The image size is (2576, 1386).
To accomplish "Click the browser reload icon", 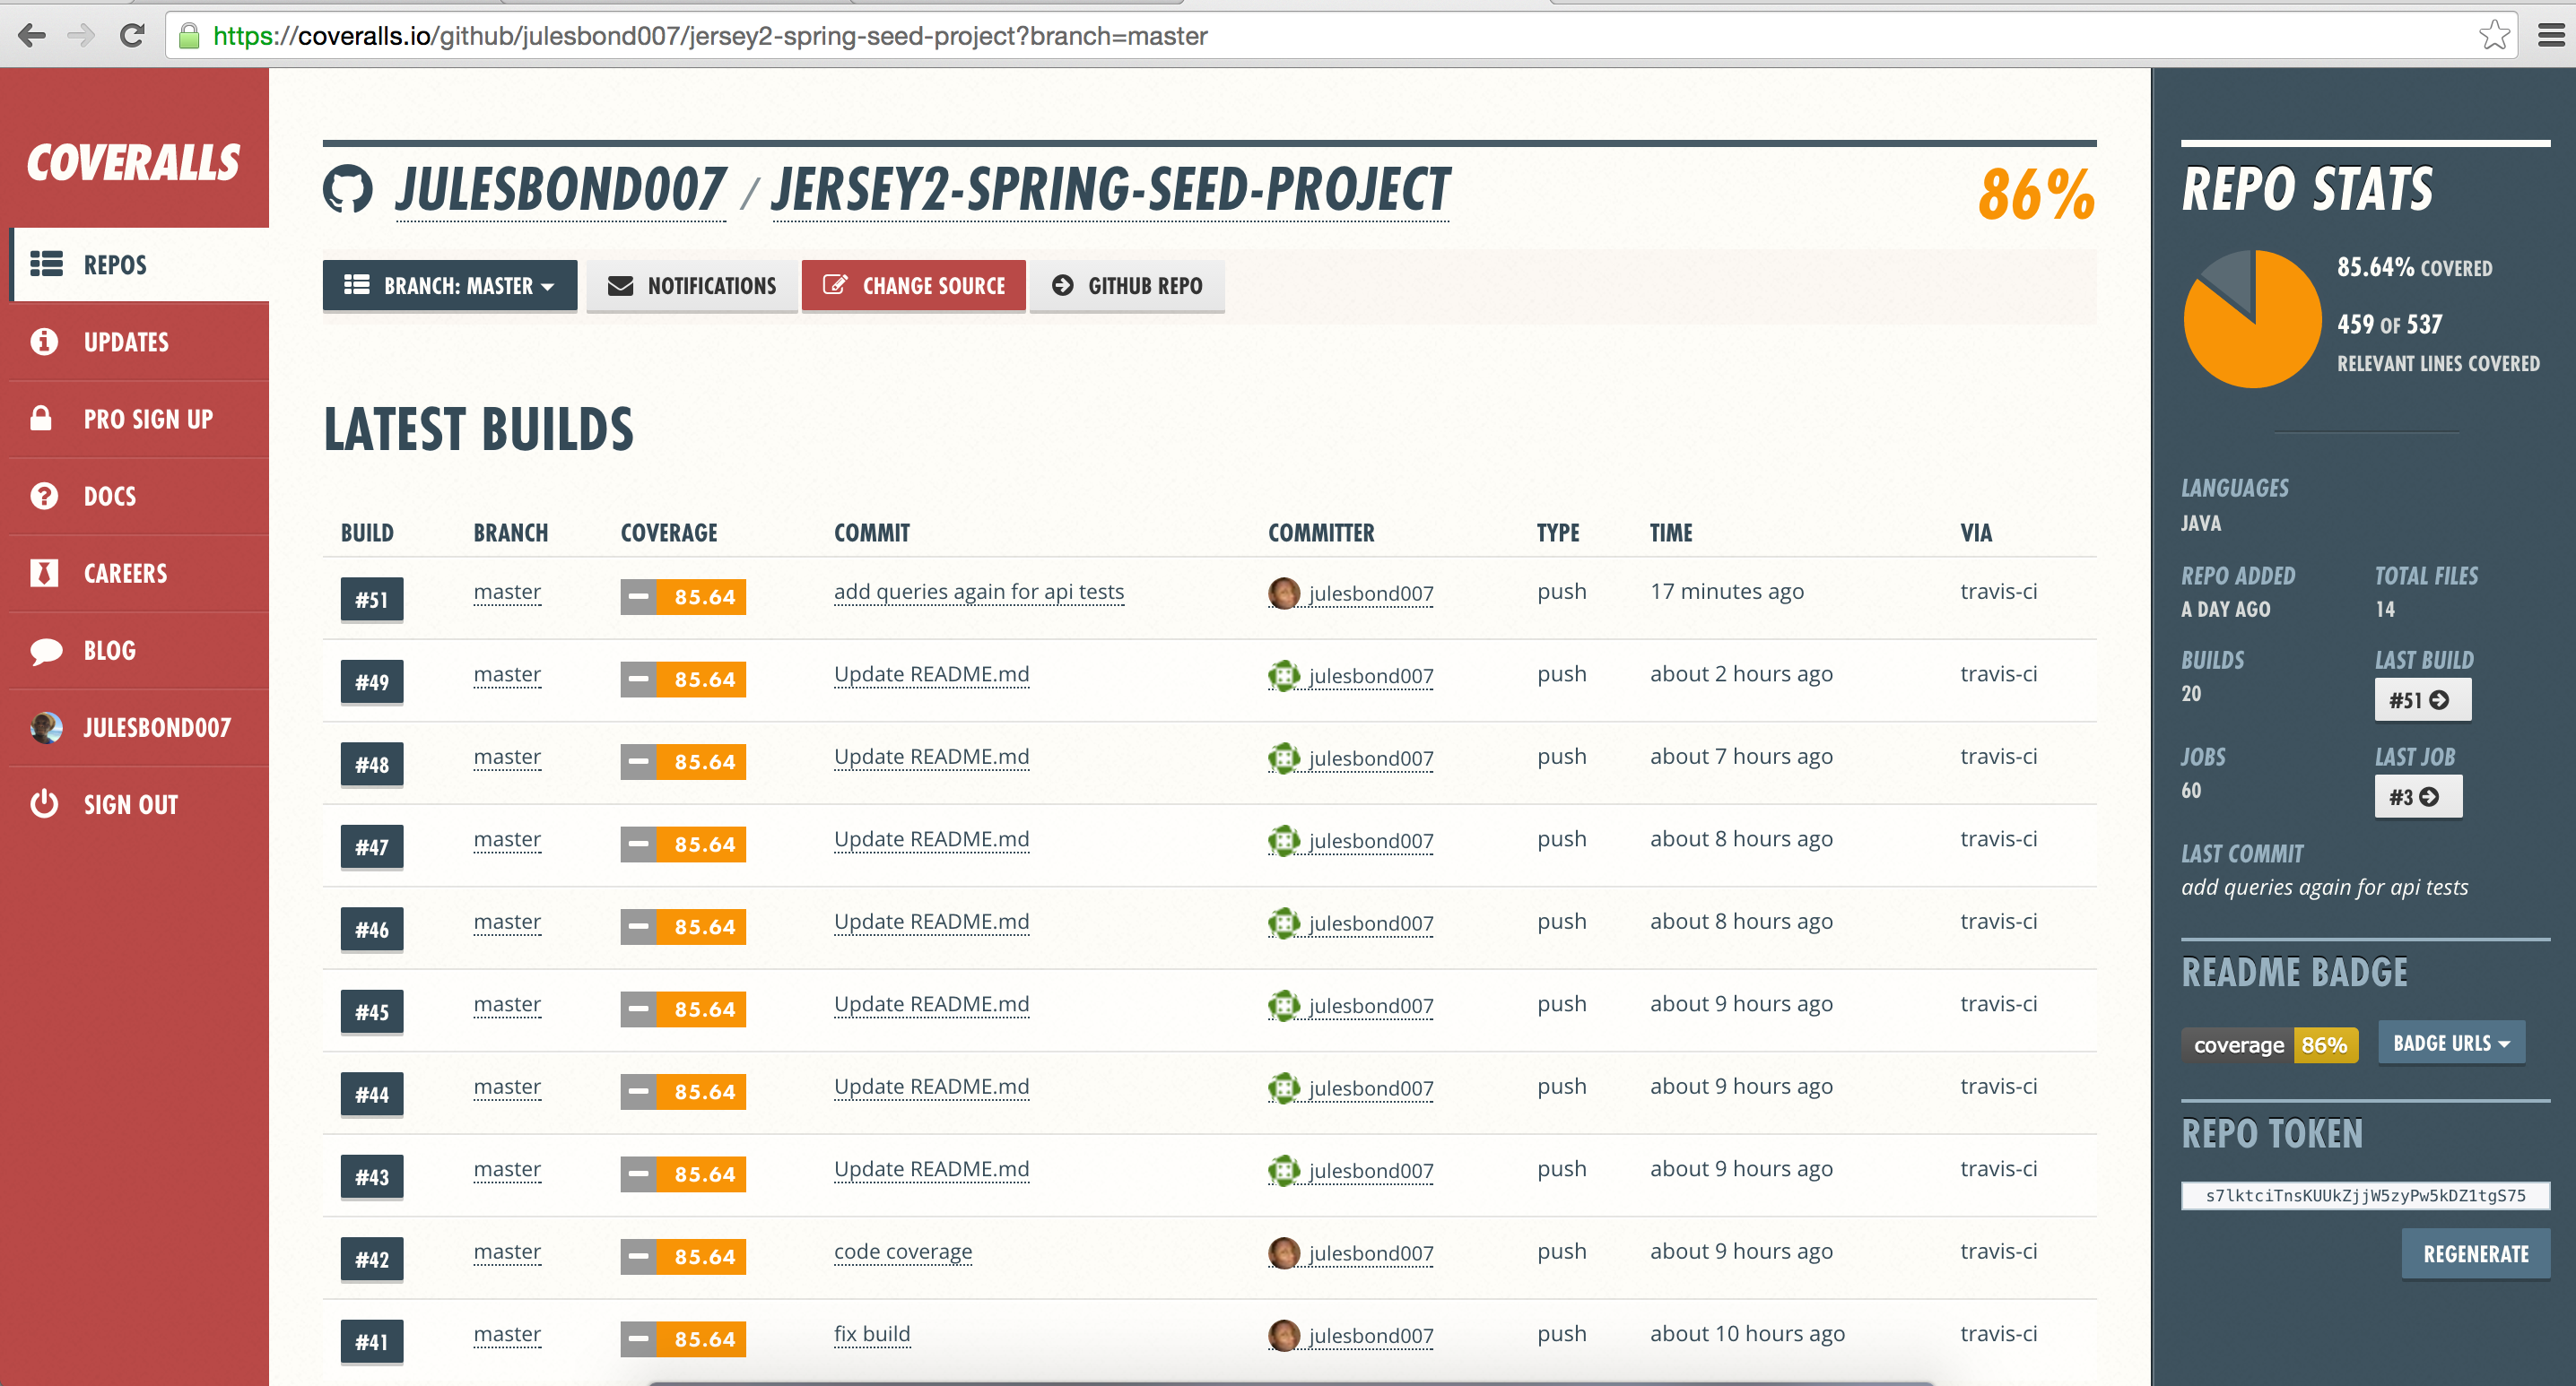I will point(132,36).
